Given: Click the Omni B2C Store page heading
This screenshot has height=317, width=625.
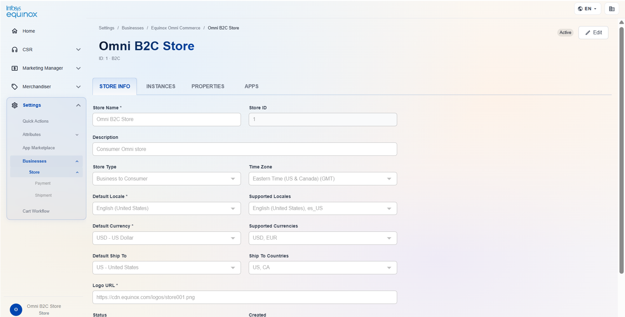Looking at the screenshot, I should pos(147,46).
